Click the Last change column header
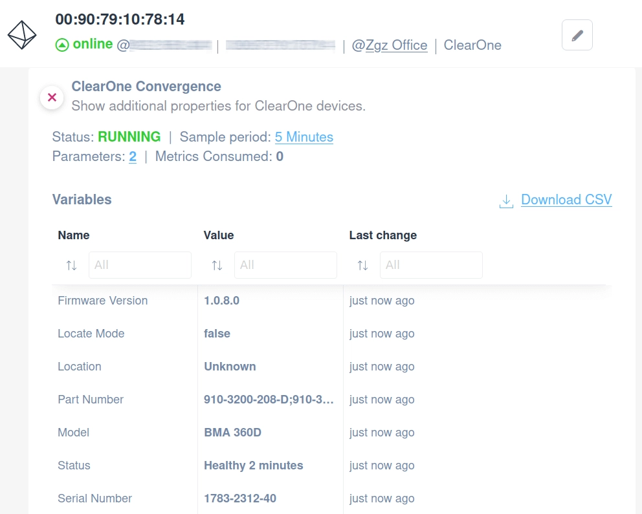 coord(383,235)
